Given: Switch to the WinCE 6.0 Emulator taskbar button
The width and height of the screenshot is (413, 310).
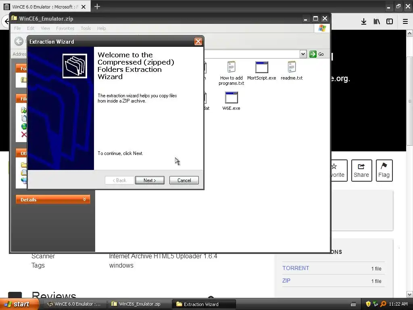Looking at the screenshot, I should click(74, 304).
